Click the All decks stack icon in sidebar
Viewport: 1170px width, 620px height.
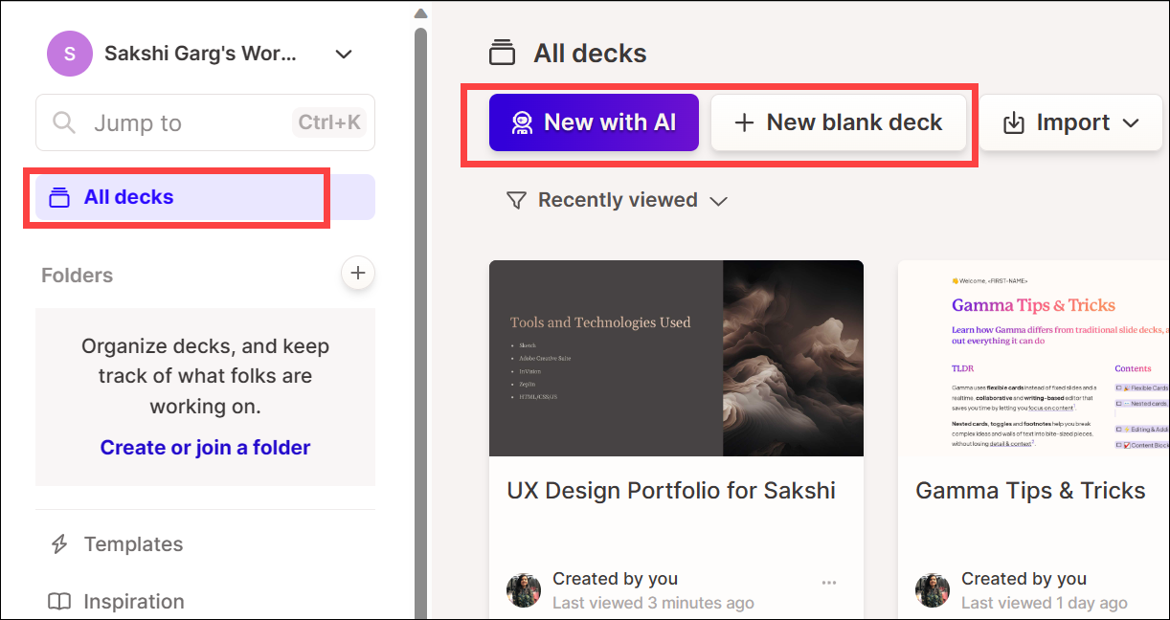(x=59, y=198)
